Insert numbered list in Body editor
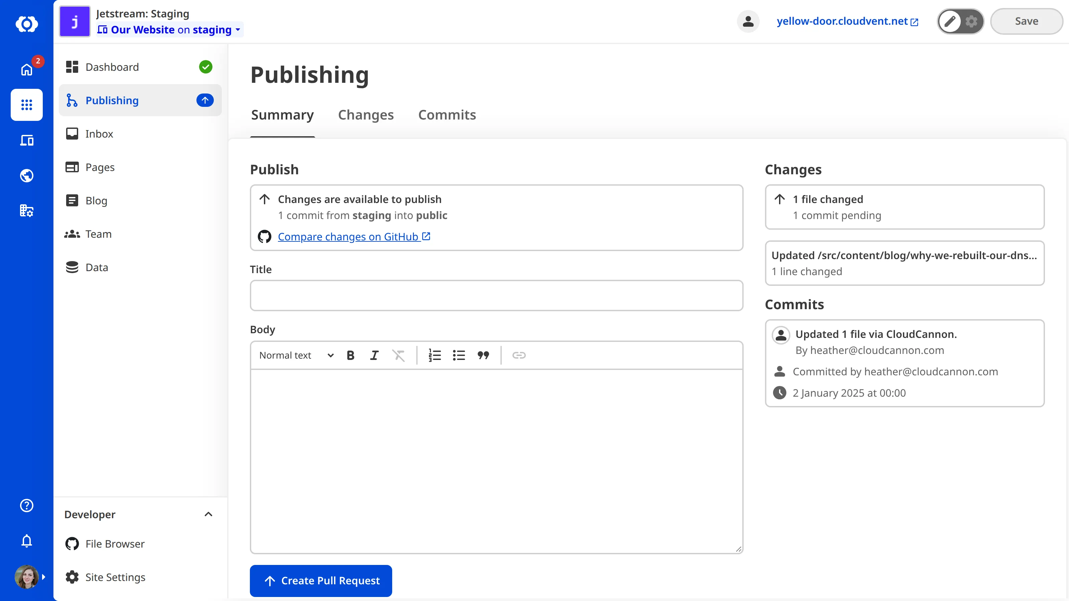 click(435, 355)
